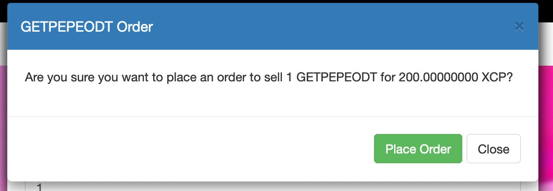
Task: Dismiss dialog using the header X icon
Action: (519, 26)
